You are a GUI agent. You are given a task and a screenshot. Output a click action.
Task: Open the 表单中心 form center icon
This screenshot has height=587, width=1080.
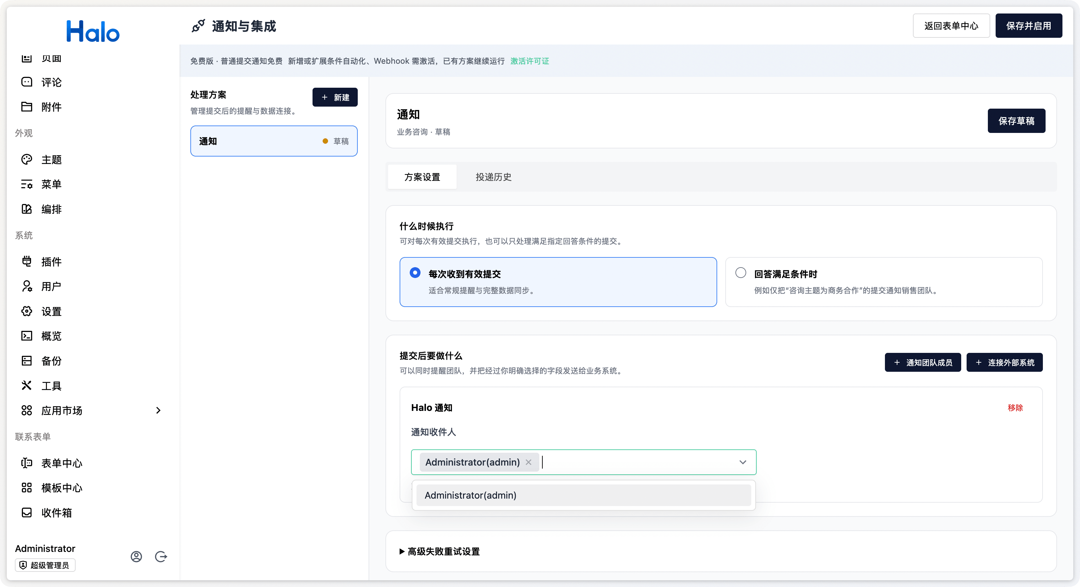tap(26, 463)
